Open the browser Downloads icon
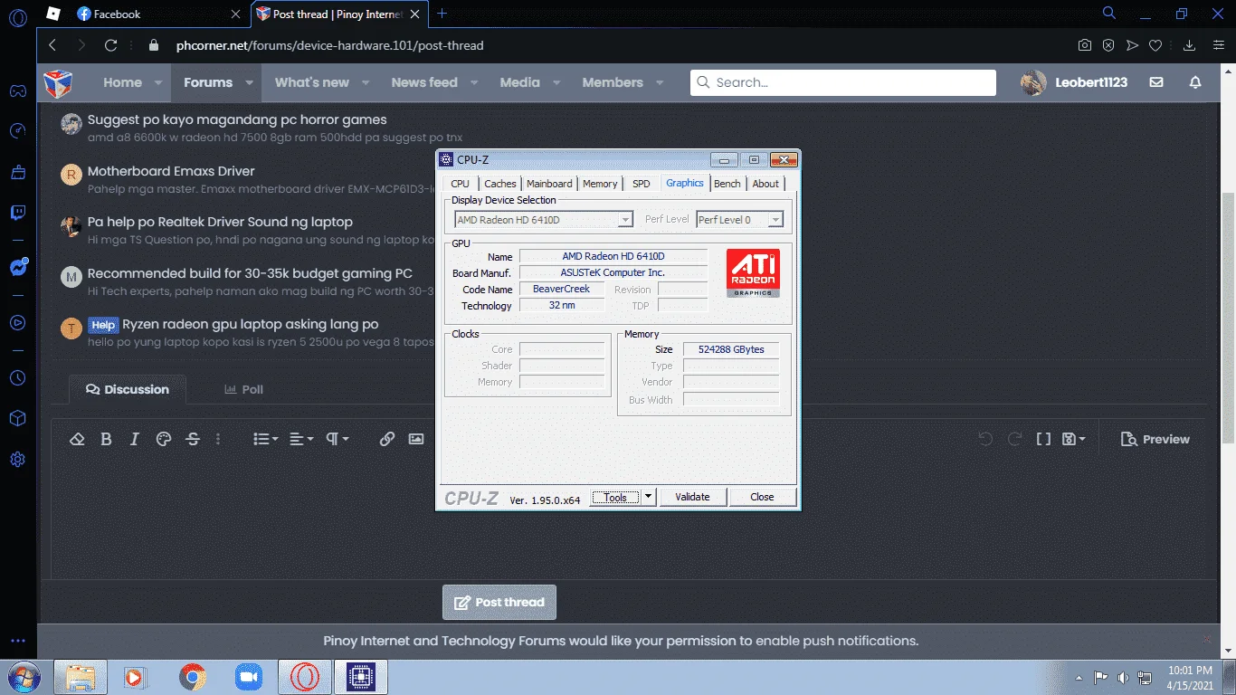The height and width of the screenshot is (695, 1236). coord(1190,45)
